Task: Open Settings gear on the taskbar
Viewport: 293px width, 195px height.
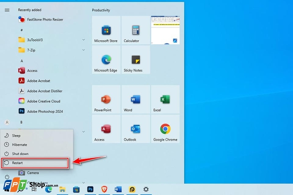Action: pos(146,190)
